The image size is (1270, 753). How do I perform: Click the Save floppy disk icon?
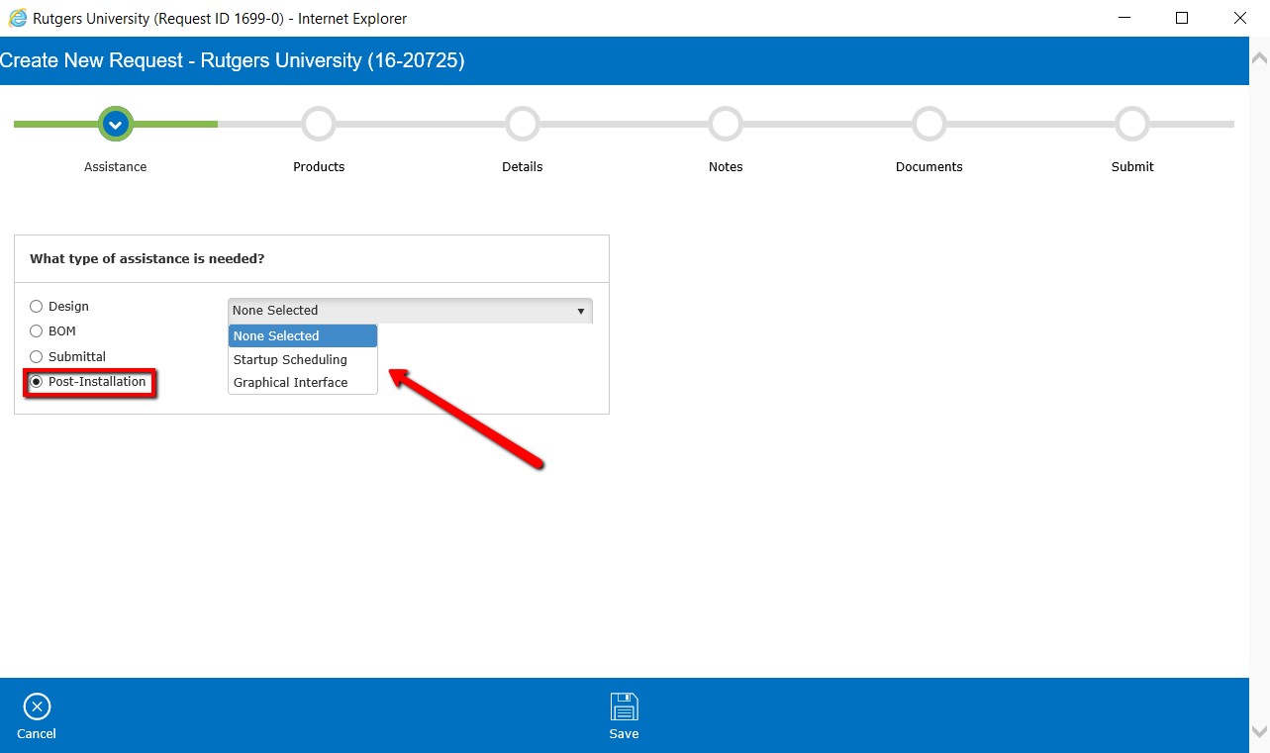click(x=624, y=706)
